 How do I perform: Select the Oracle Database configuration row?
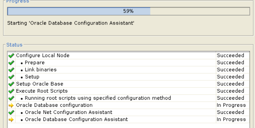[x=129, y=105]
